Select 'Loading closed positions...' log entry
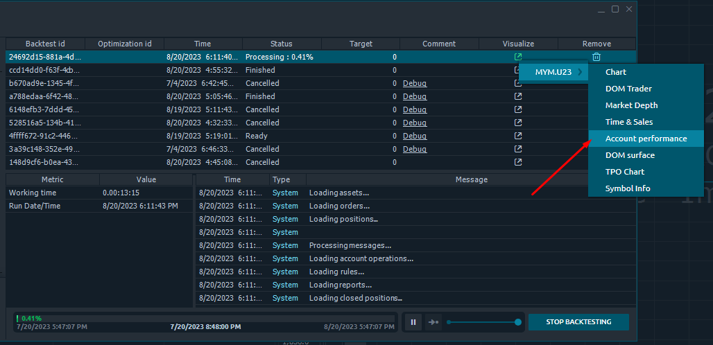The image size is (713, 345). click(356, 298)
